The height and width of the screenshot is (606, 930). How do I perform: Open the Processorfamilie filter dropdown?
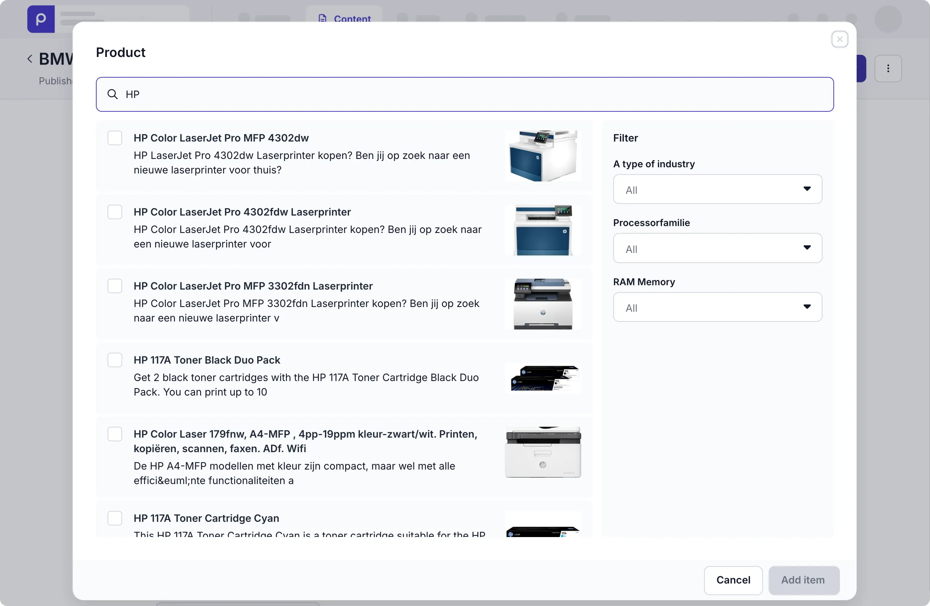coord(717,248)
